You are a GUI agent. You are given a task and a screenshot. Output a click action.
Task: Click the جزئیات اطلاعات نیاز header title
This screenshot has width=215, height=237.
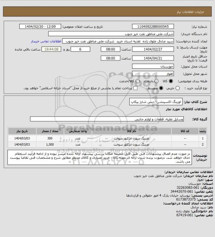click(x=190, y=12)
